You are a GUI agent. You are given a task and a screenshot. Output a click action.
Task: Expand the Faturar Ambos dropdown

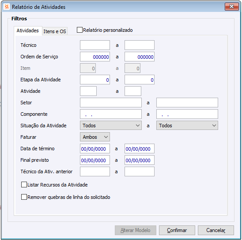click(x=95, y=137)
